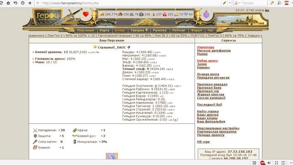Viewport: 293px width, 165px height.
Task: Click the green rocket icon in address bar
Action: (224, 3)
